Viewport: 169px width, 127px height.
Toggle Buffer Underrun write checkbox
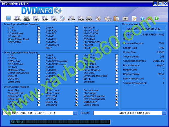click(x=117, y=70)
